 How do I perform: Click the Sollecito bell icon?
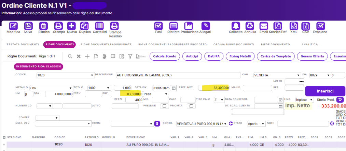click(235, 26)
